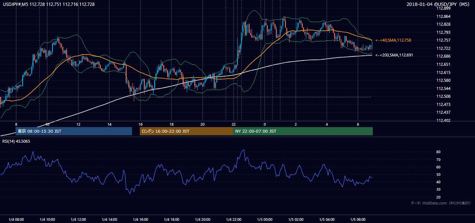
Task: Click hour label 12 under price chart
Action: [x=78, y=124]
